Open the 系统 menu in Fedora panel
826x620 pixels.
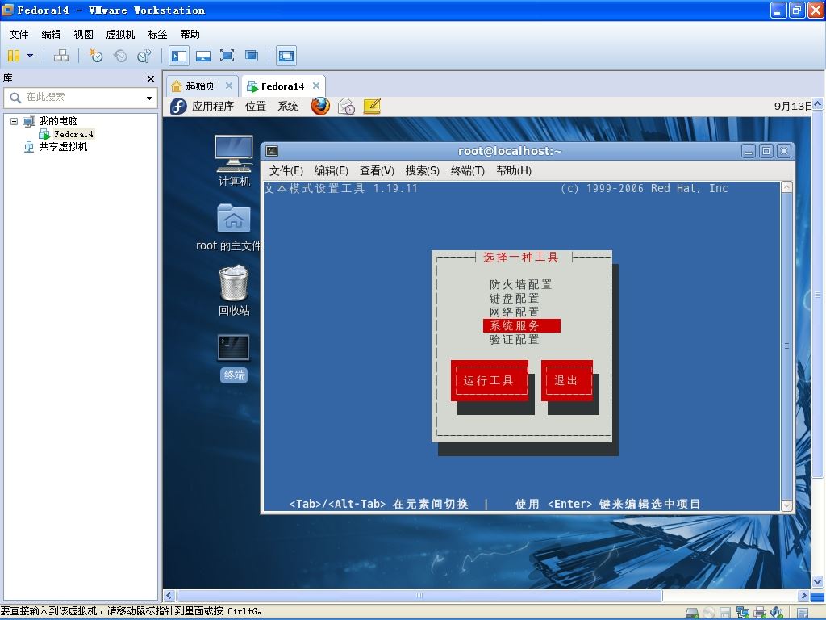pos(288,106)
